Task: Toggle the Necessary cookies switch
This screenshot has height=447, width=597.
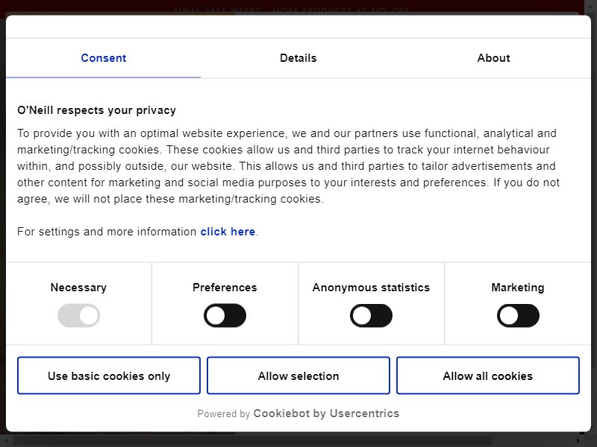Action: 78,315
